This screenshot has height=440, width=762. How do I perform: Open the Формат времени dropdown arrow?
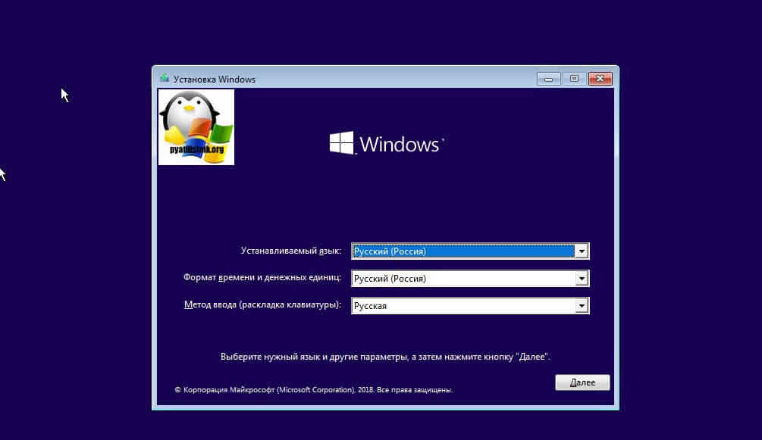coord(582,279)
